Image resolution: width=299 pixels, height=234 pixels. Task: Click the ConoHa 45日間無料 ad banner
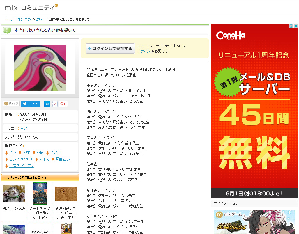click(254, 111)
